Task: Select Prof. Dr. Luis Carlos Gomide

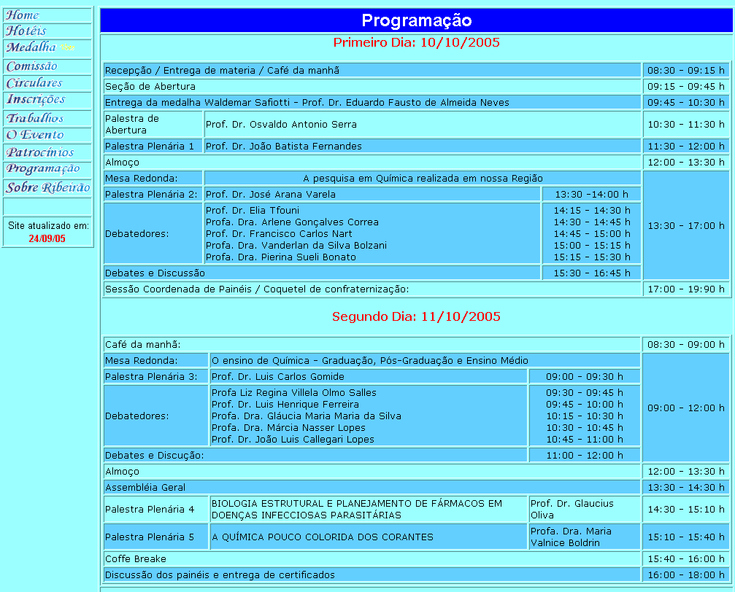Action: [x=277, y=376]
